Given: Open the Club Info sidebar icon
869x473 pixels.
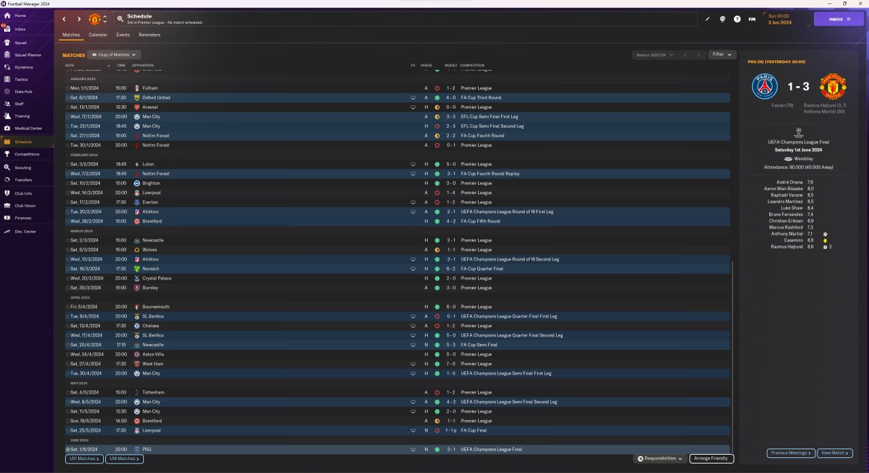Looking at the screenshot, I should pyautogui.click(x=7, y=193).
